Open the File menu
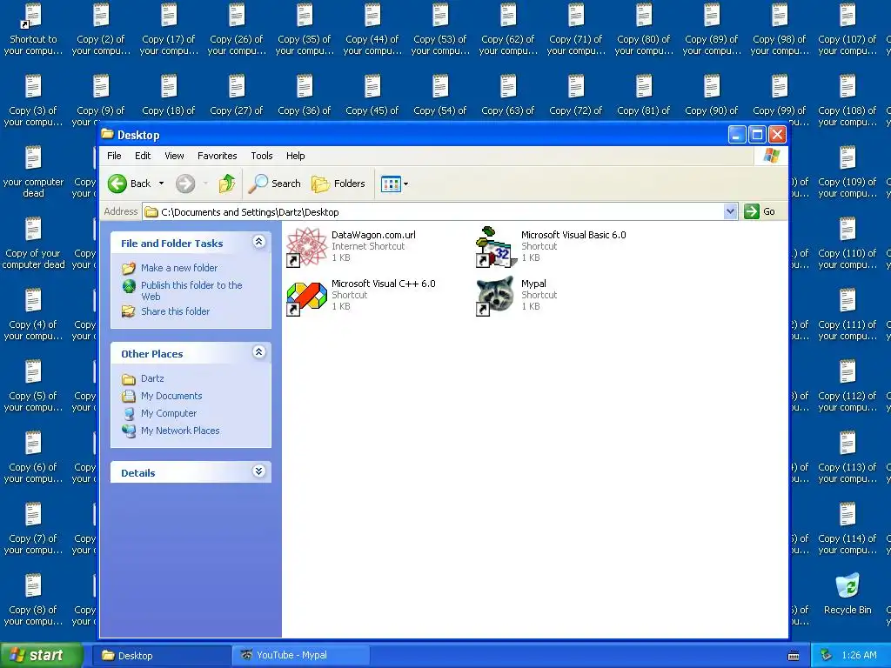 (114, 156)
